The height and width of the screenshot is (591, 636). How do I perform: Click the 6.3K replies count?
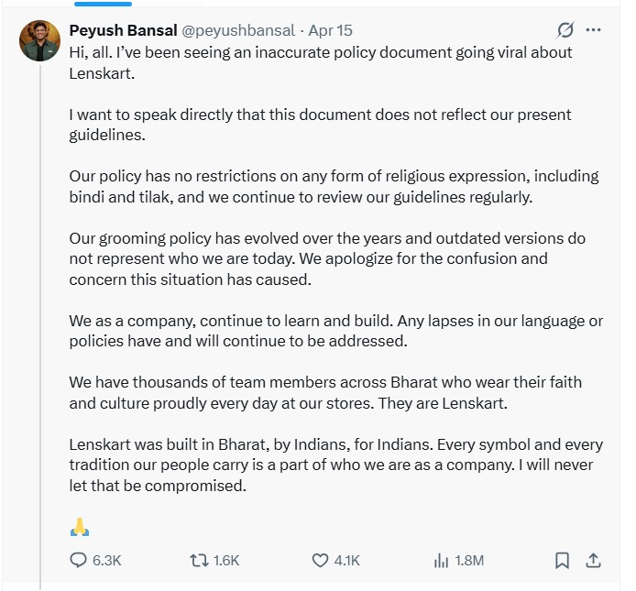click(x=107, y=560)
